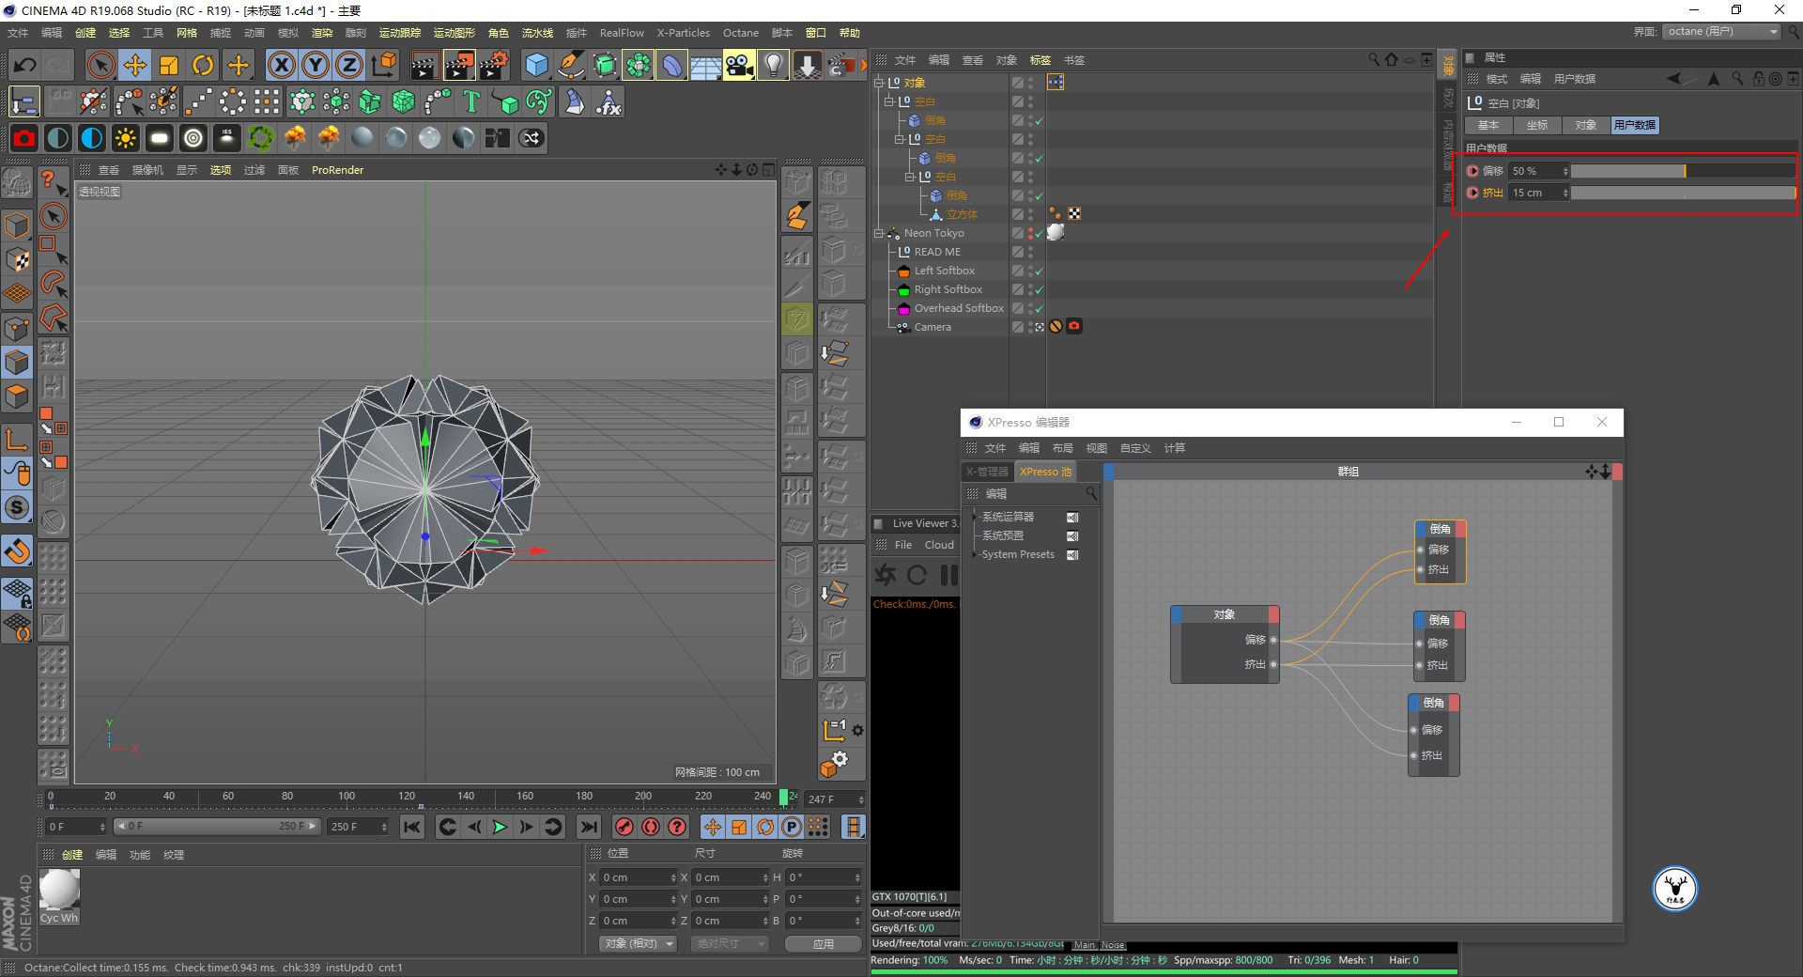Toggle the X axis lock

coord(282,65)
